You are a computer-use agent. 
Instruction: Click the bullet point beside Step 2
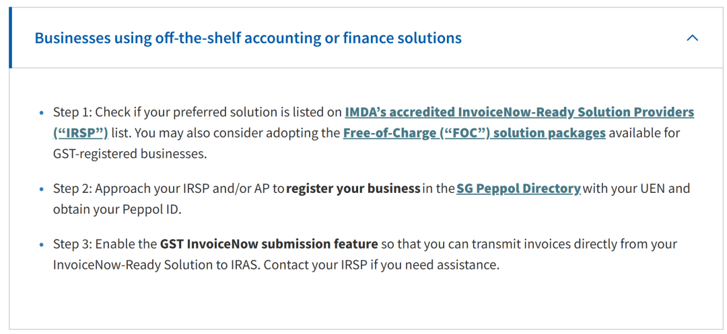[42, 190]
